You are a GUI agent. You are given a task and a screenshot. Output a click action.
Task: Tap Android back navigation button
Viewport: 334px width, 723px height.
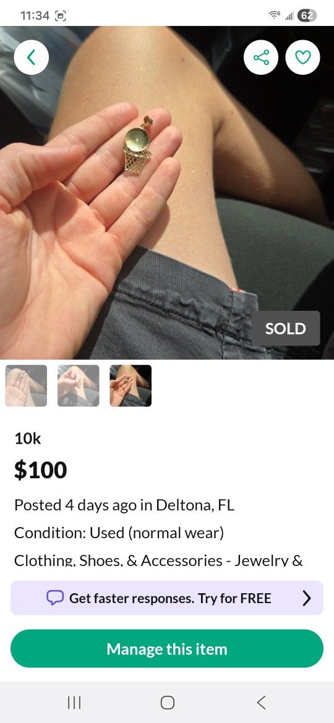click(x=261, y=702)
